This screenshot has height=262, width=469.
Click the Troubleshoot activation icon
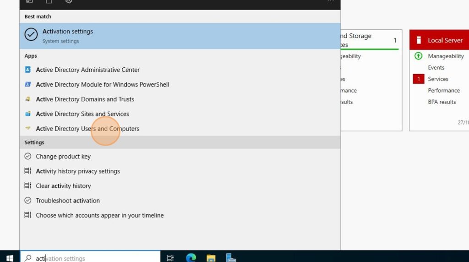[28, 200]
